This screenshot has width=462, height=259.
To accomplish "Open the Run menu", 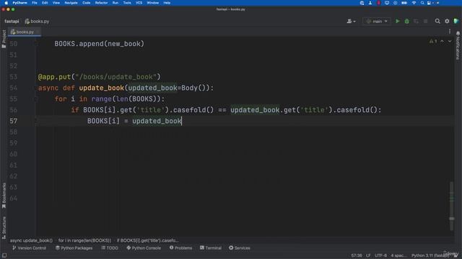I will click(x=115, y=3).
